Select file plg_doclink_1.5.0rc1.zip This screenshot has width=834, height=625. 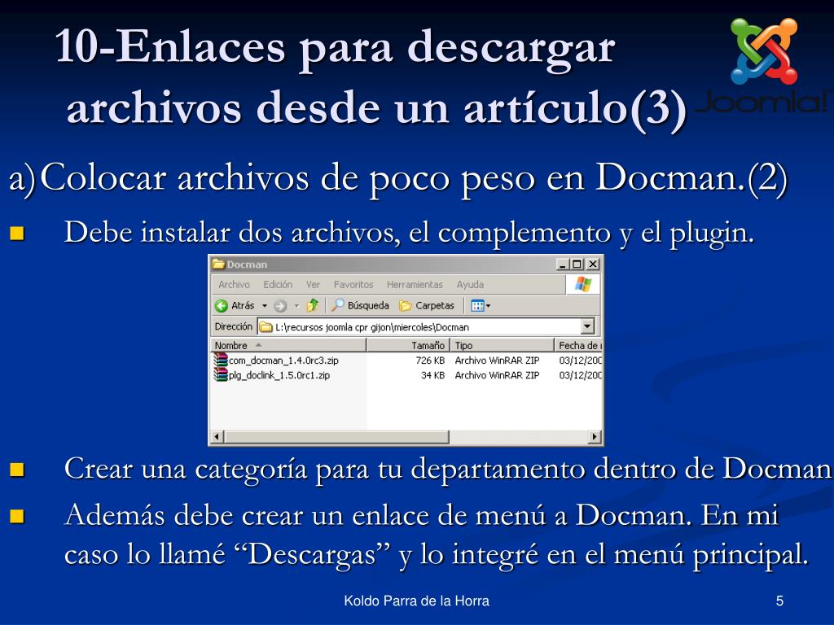(x=279, y=375)
